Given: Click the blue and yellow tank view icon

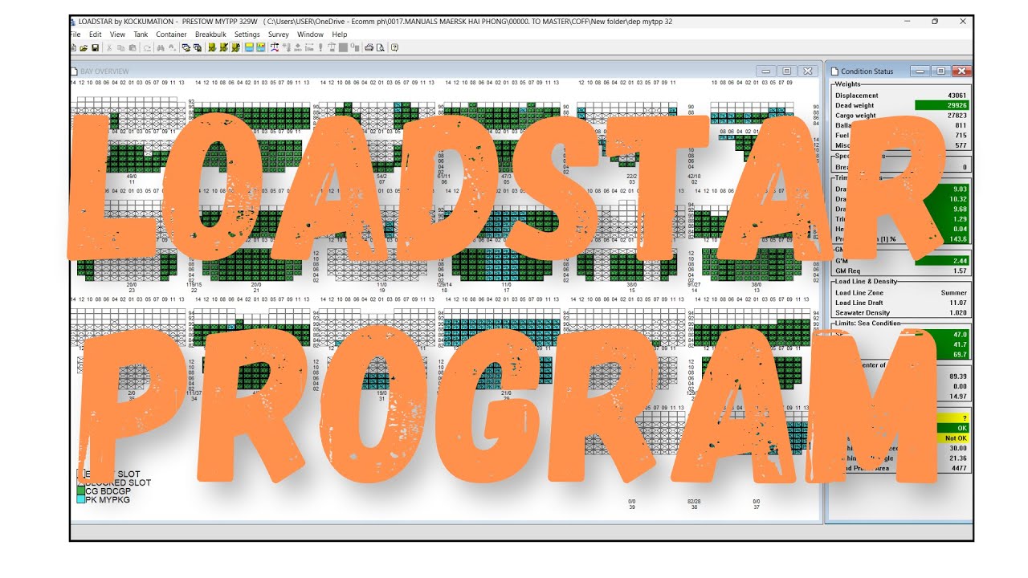Looking at the screenshot, I should (x=249, y=48).
